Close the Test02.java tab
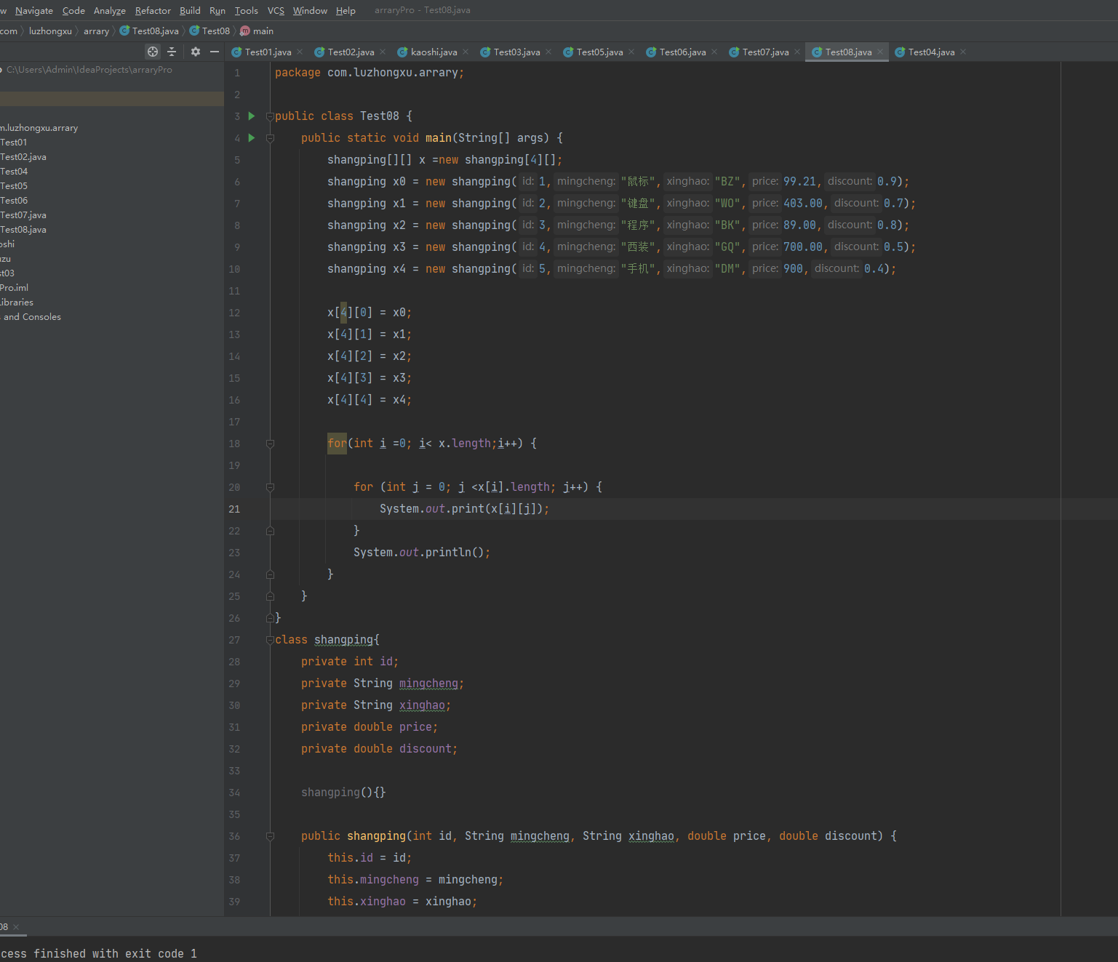Screen dimensions: 1118x962 (x=383, y=52)
